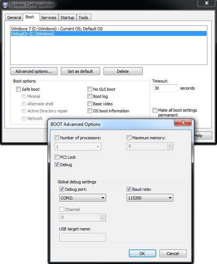Open the COM2 debug port dropdown
Viewport: 217px width, 264px height.
click(x=83, y=198)
